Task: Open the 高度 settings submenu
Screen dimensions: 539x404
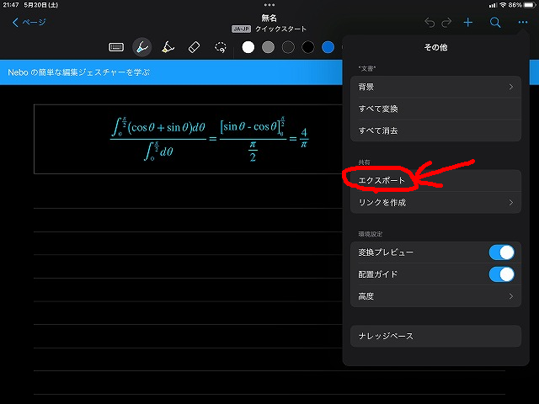Action: (435, 296)
